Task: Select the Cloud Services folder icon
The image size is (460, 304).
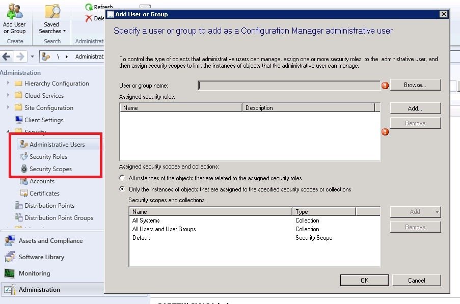Action: [x=18, y=95]
